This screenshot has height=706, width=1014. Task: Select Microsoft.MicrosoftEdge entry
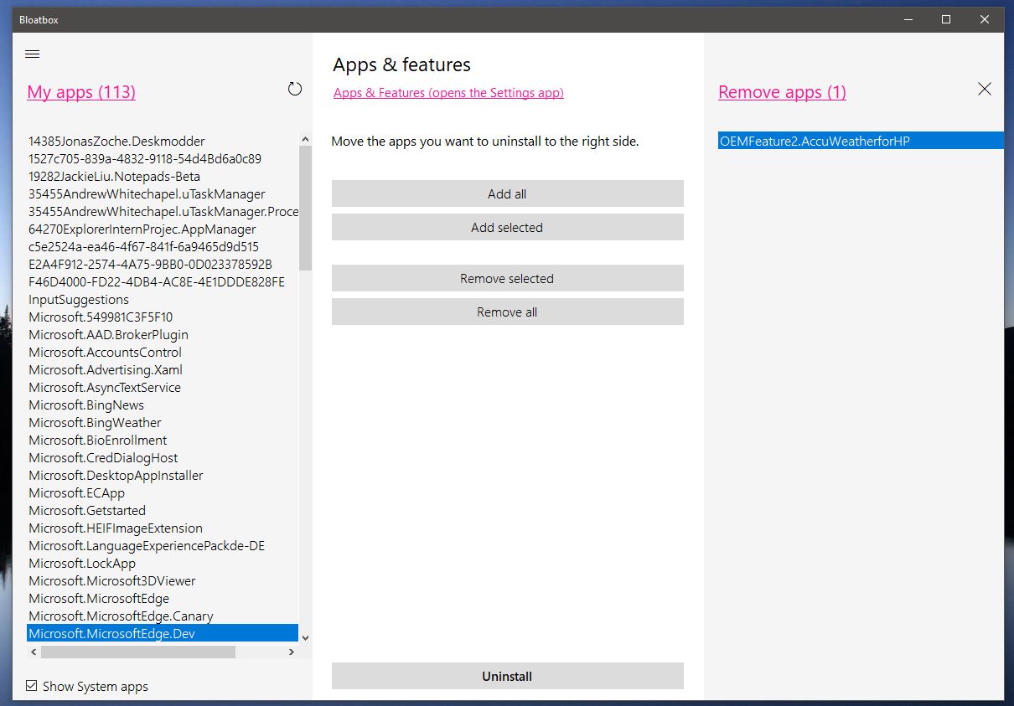[163, 598]
